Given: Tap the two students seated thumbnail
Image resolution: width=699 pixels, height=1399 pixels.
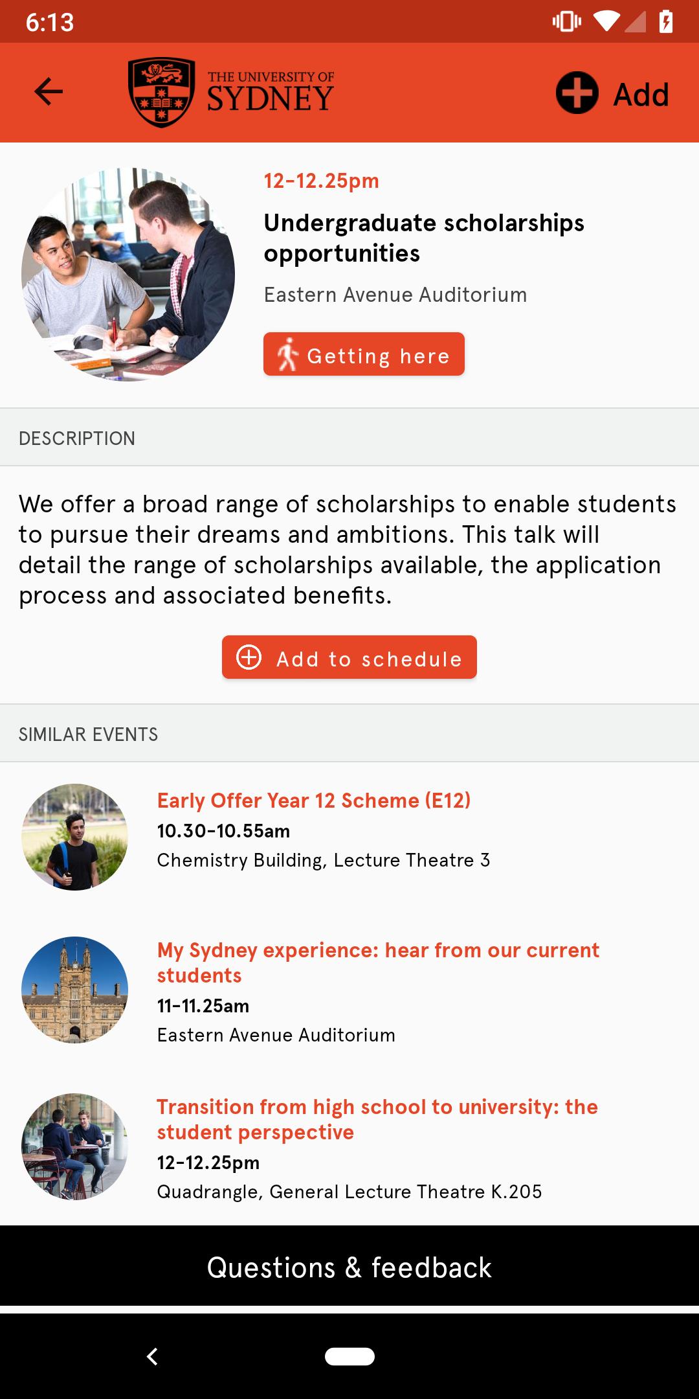Looking at the screenshot, I should pyautogui.click(x=74, y=1146).
